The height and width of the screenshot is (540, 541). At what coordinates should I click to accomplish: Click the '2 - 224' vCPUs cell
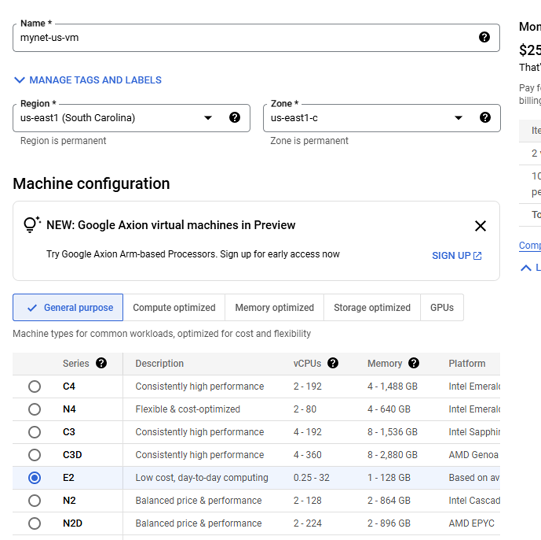click(307, 523)
